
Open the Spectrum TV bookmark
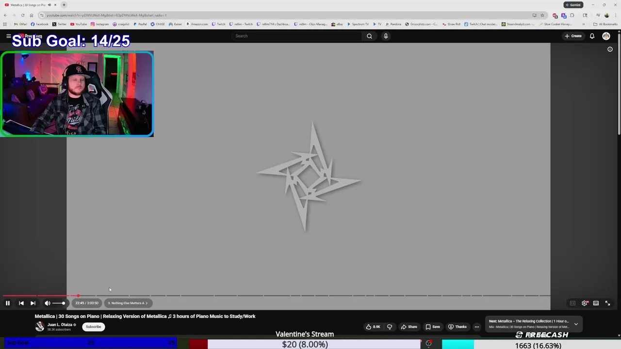point(358,24)
